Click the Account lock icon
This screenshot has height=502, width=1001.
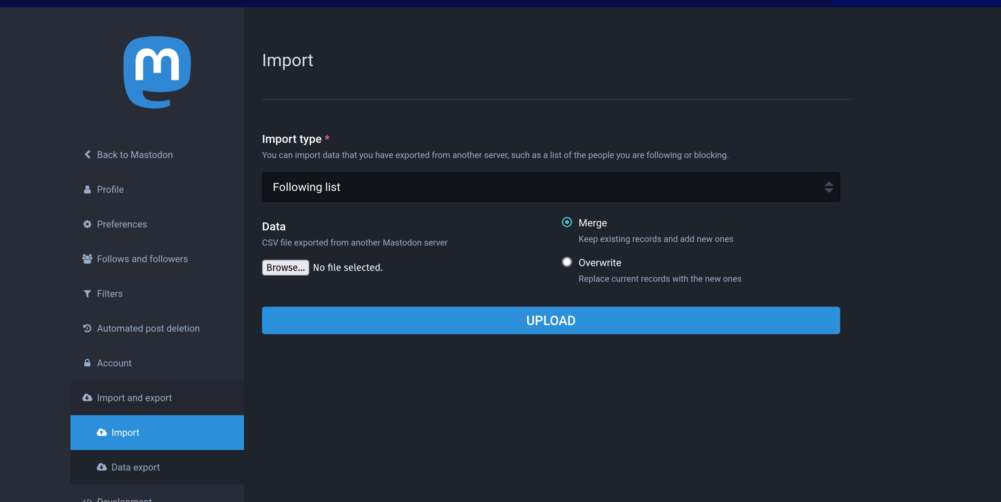coord(87,363)
